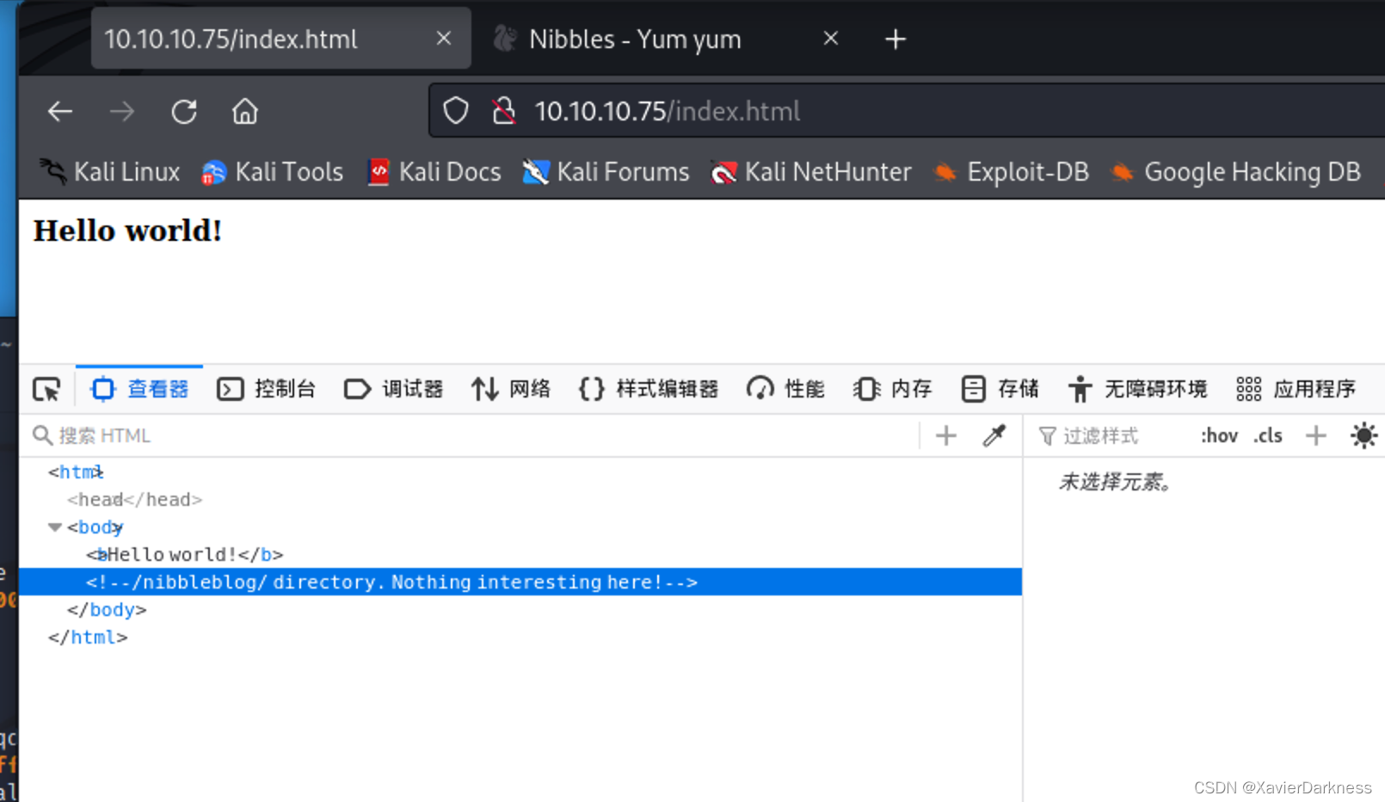Image resolution: width=1385 pixels, height=802 pixels.
Task: Open a new browser tab
Action: point(896,39)
